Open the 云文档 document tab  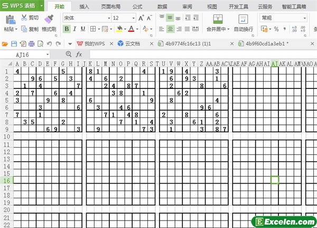pyautogui.click(x=129, y=43)
